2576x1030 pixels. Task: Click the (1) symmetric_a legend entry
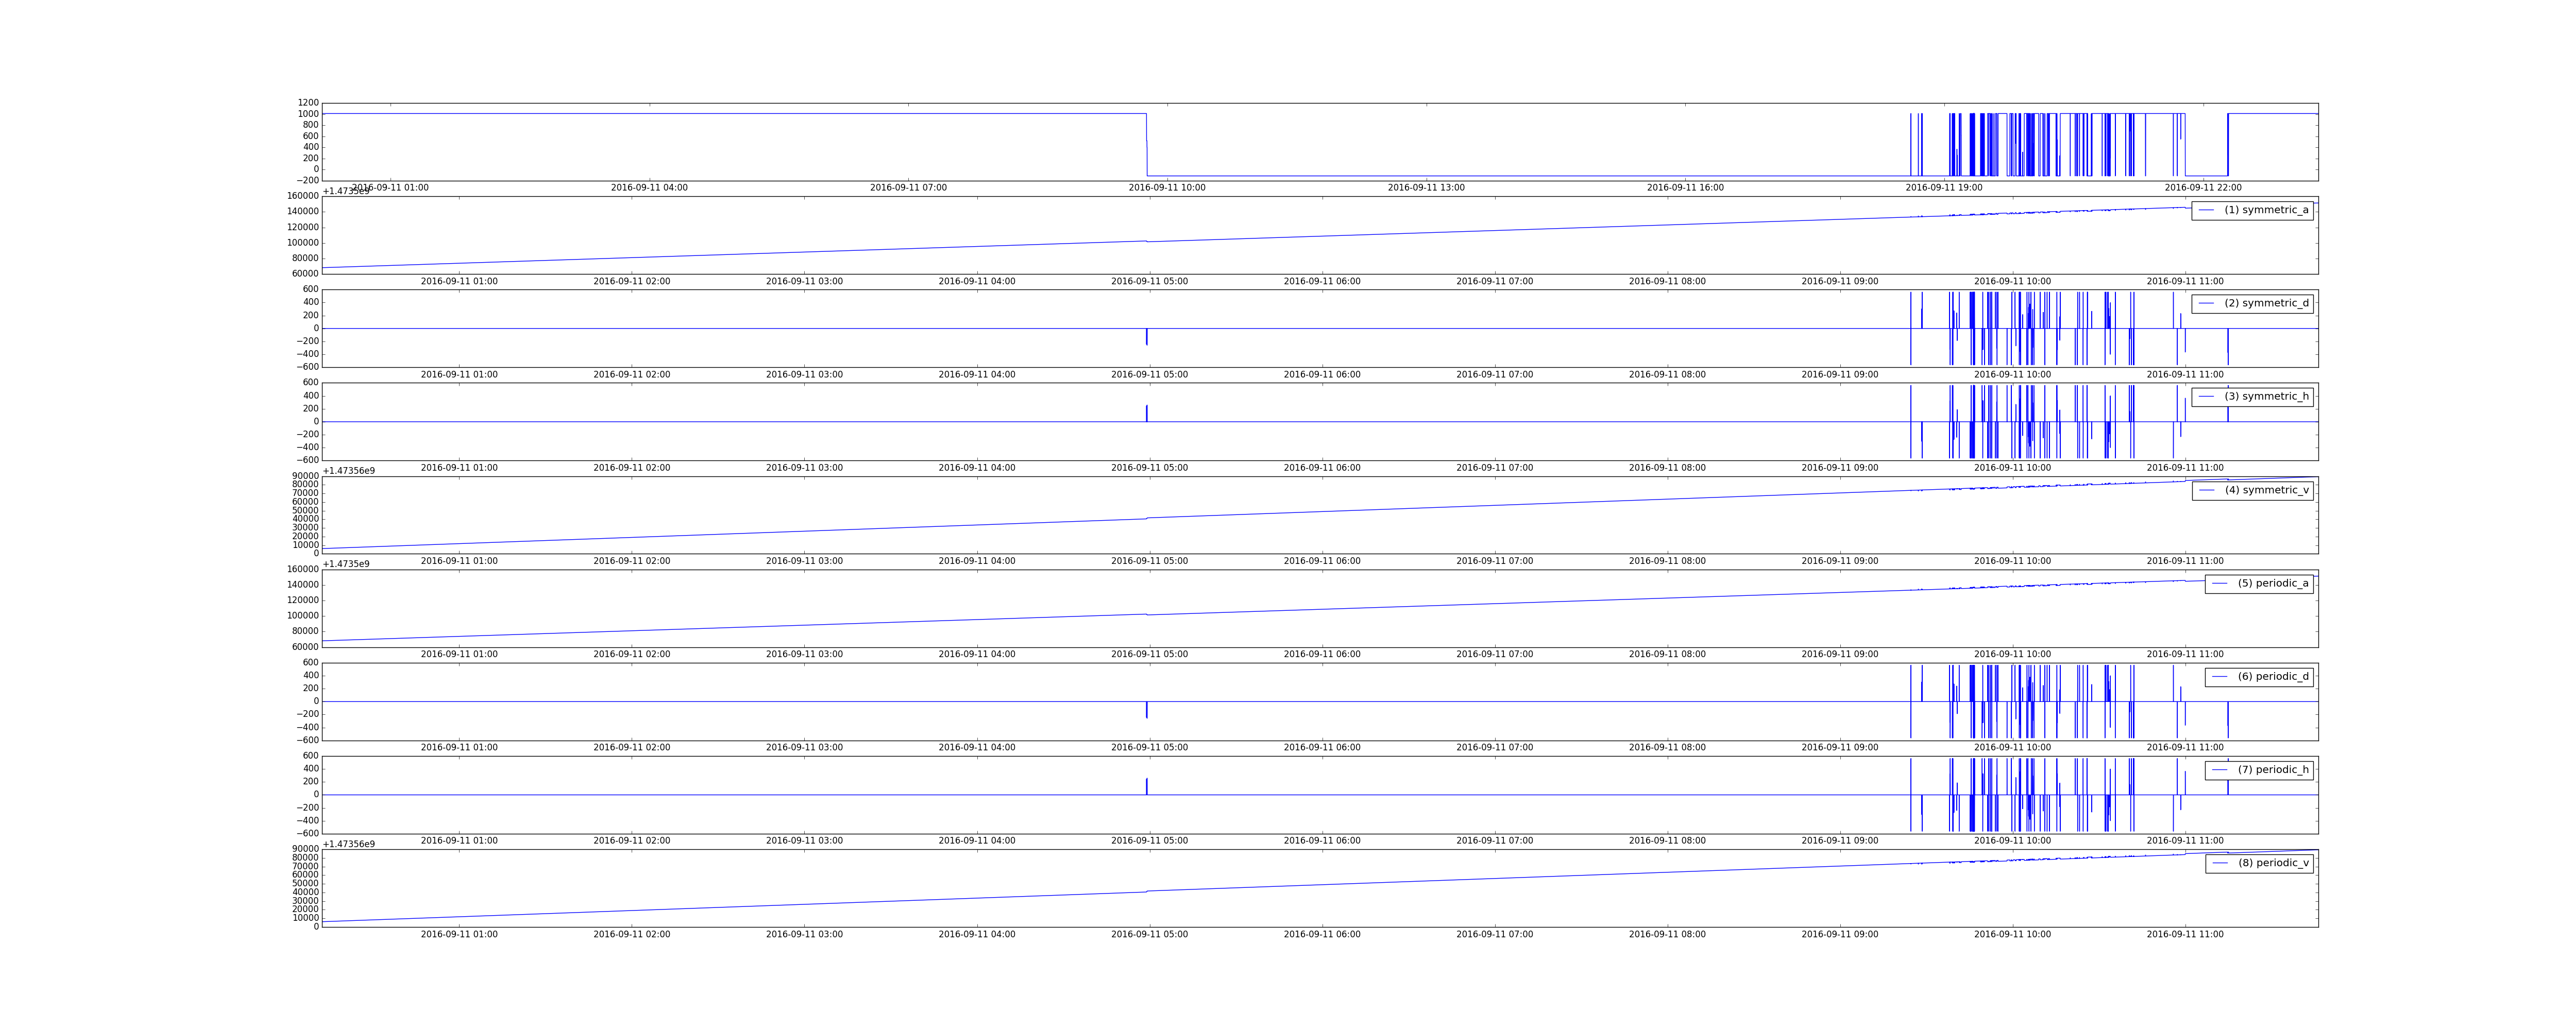pyautogui.click(x=2252, y=210)
